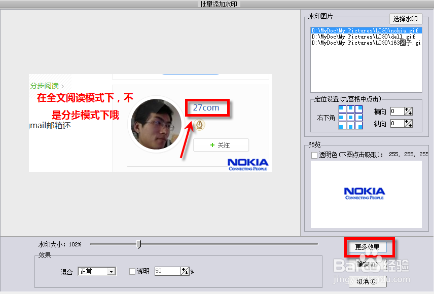The width and height of the screenshot is (434, 294).
Task: Open the 混合 blend mode dropdown showing 正常
Action: [x=110, y=271]
